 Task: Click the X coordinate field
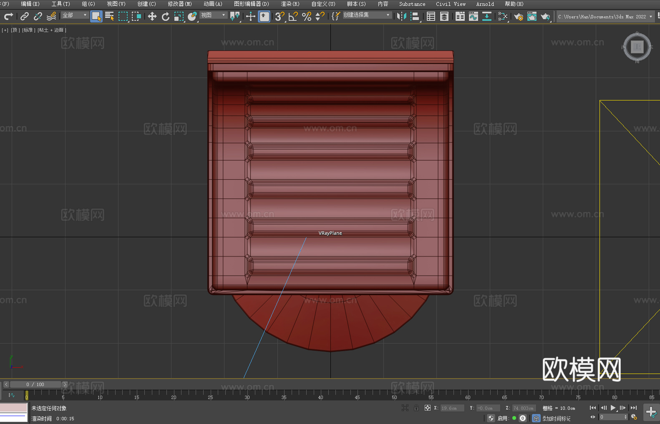pos(452,408)
